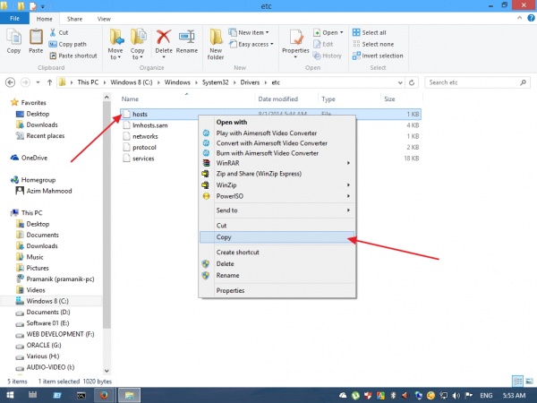Choose Create shortcut in context menu
Viewport: 537px width, 403px height.
(277, 253)
